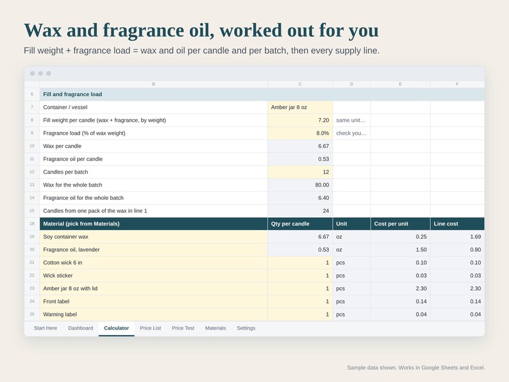
Task: Select column B header letter
Action: [x=154, y=84]
